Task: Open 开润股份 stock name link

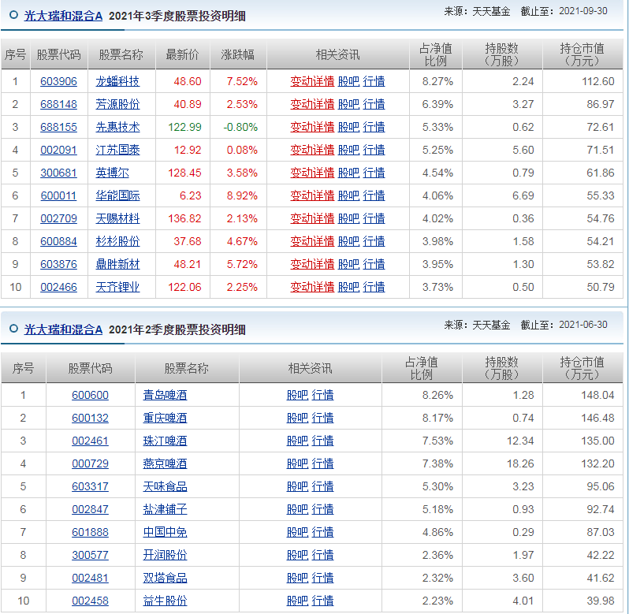Action: click(x=166, y=555)
